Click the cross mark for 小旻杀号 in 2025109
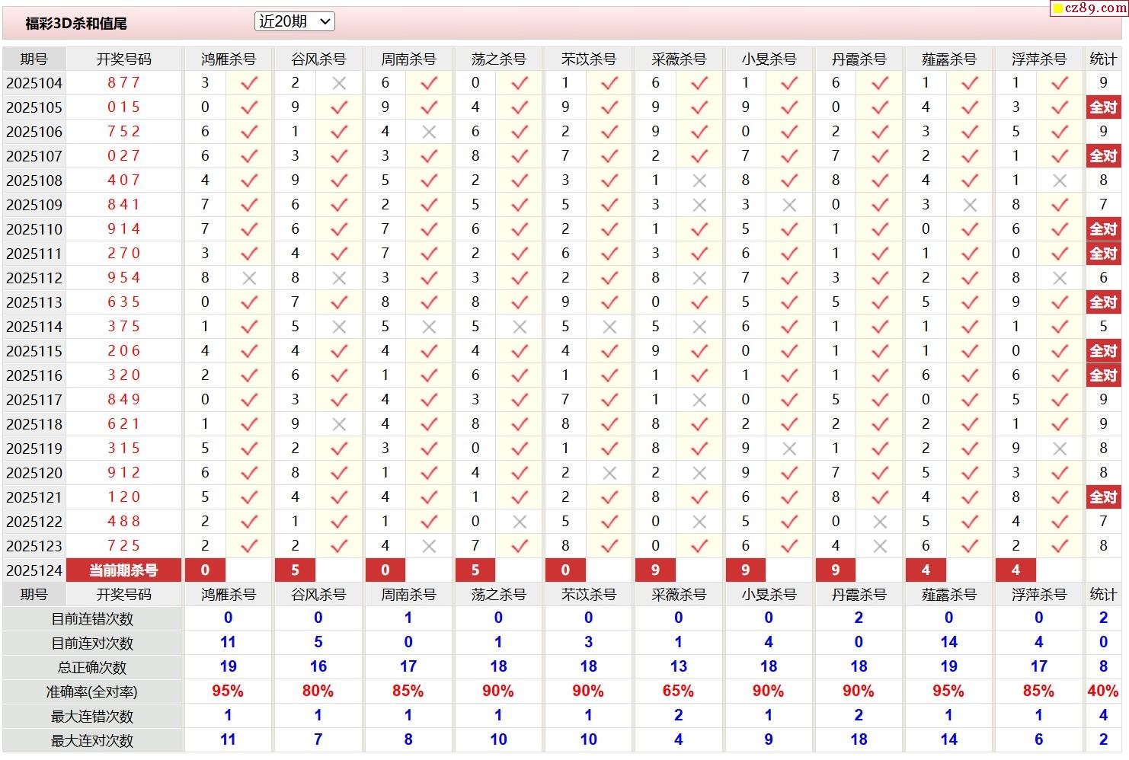The image size is (1129, 760). tap(789, 205)
